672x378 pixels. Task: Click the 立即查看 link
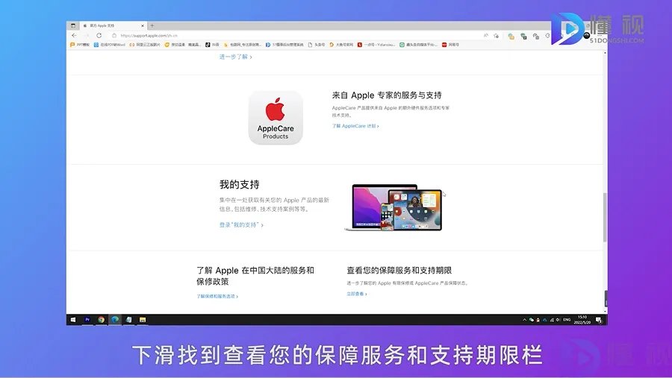[357, 294]
